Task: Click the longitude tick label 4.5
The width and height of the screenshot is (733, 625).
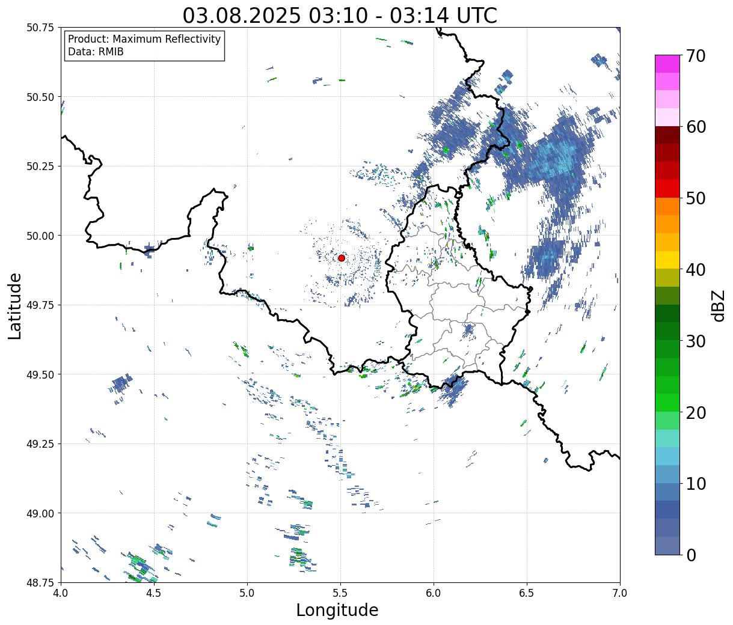Action: pyautogui.click(x=154, y=593)
